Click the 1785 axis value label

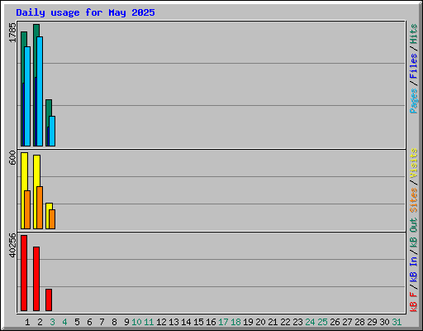[12, 32]
